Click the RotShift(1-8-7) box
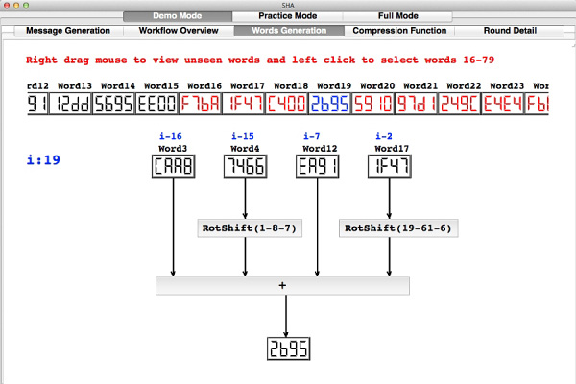Image resolution: width=576 pixels, height=384 pixels. pos(245,228)
